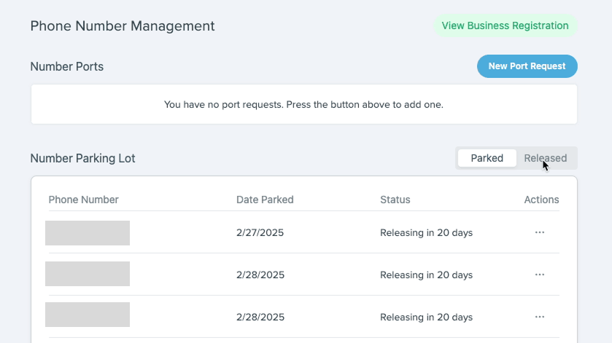
Task: Click the Phone Number Management page title
Action: pyautogui.click(x=123, y=26)
